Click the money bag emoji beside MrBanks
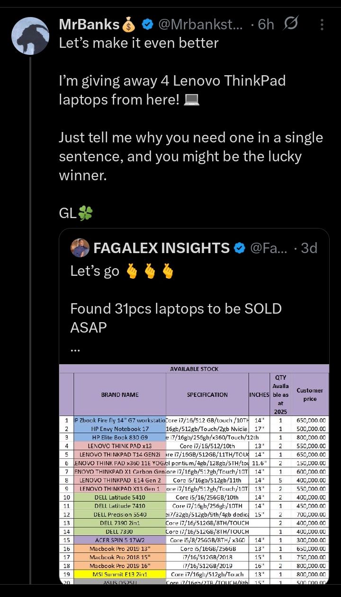 [x=128, y=24]
